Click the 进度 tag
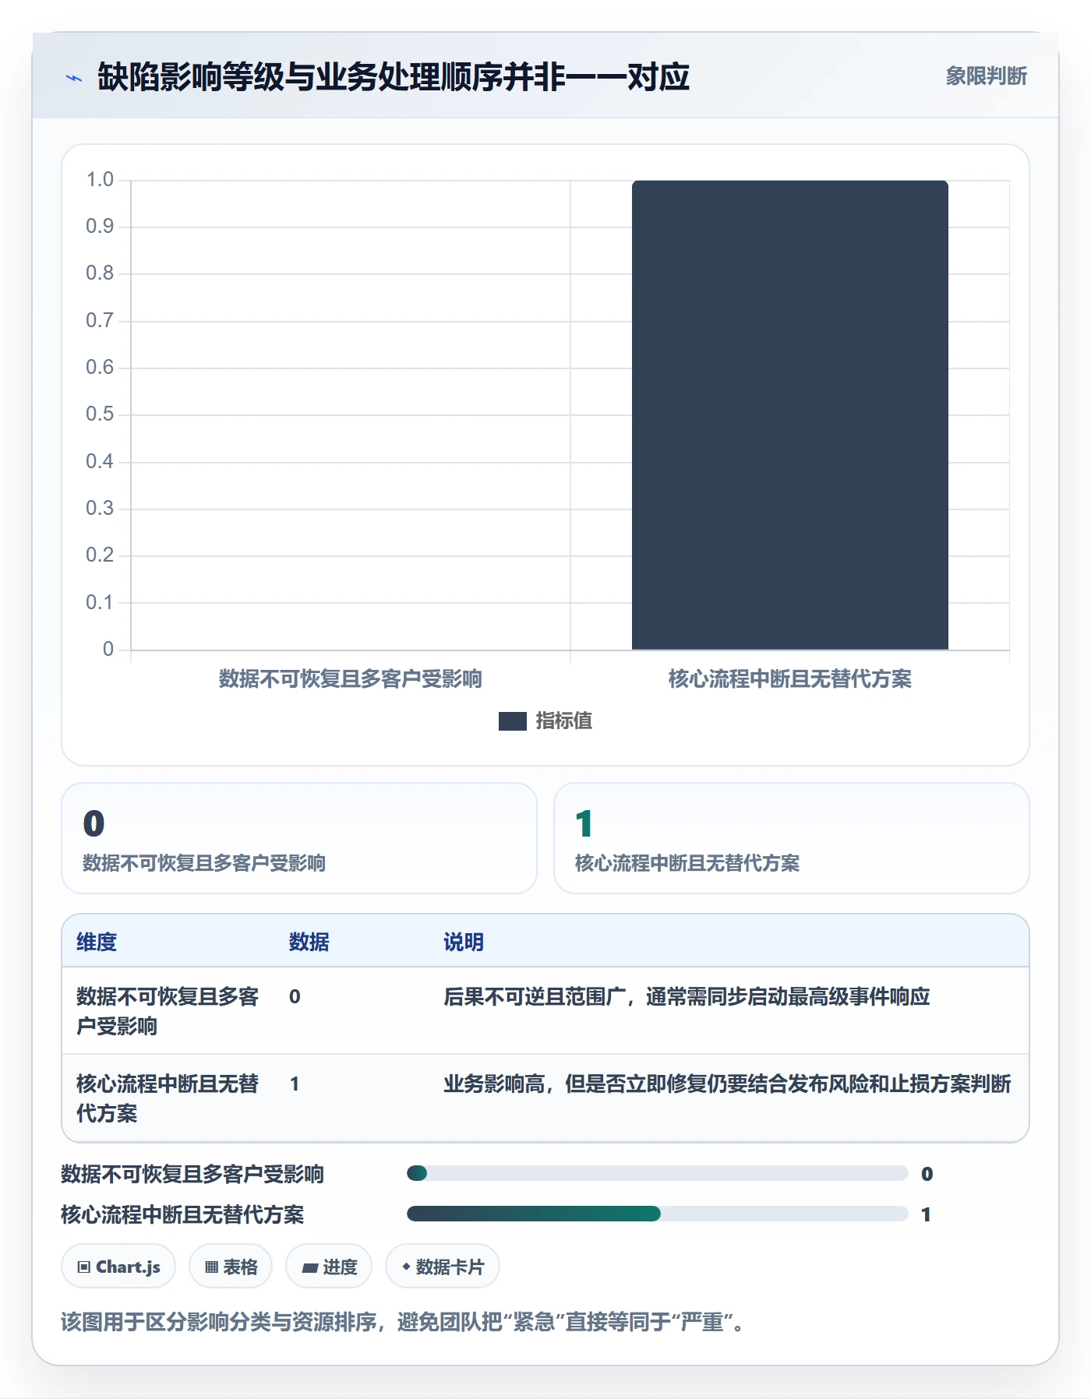 coord(329,1267)
